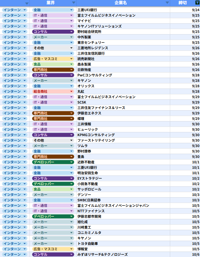Select cell キヤノンITソリューションズ

coord(123,26)
